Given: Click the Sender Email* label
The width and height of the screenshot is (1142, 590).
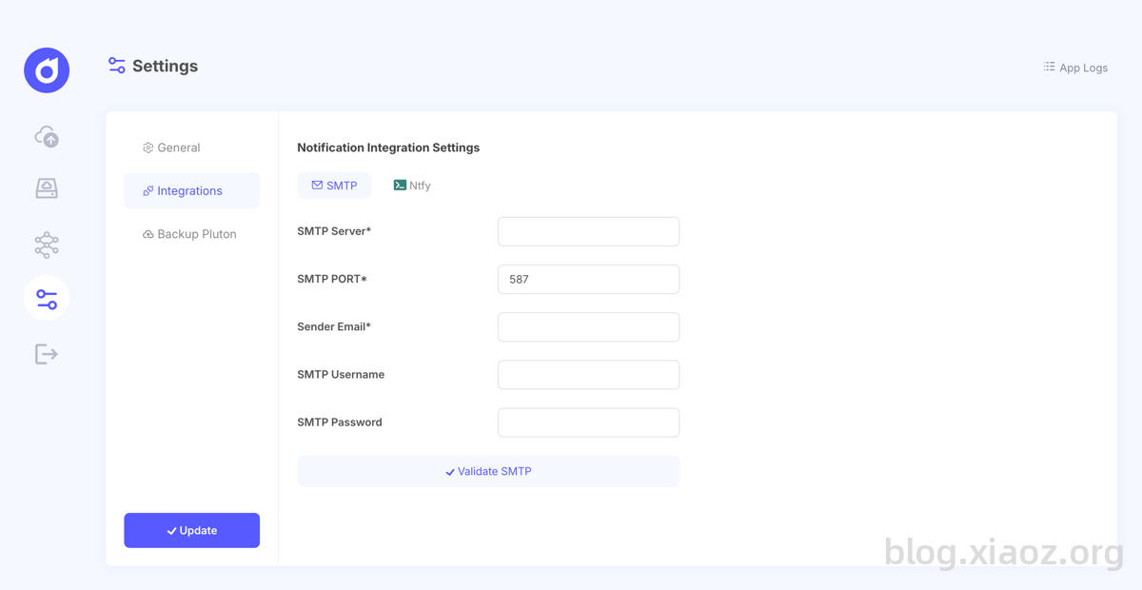Looking at the screenshot, I should 334,326.
